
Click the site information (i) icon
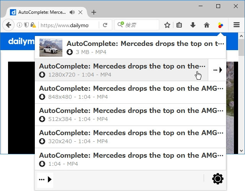[x=20, y=25]
